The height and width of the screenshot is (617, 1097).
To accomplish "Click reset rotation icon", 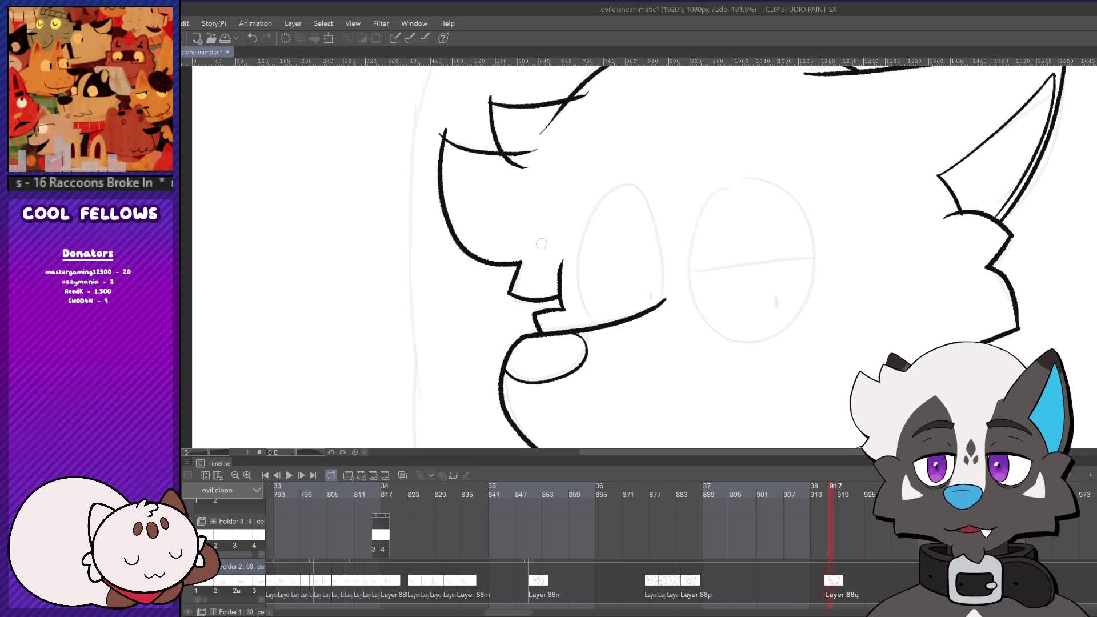I will point(355,452).
